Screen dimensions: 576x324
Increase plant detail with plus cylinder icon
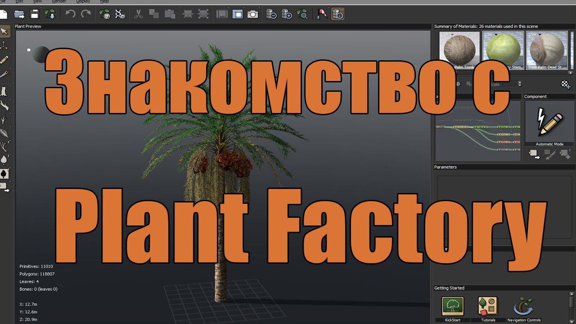[x=287, y=14]
